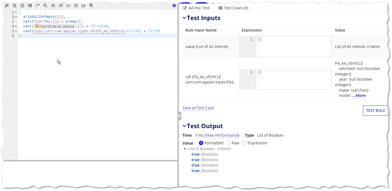Fold code at line 4 arrow
Screen dimensions: 392x191
(16, 26)
